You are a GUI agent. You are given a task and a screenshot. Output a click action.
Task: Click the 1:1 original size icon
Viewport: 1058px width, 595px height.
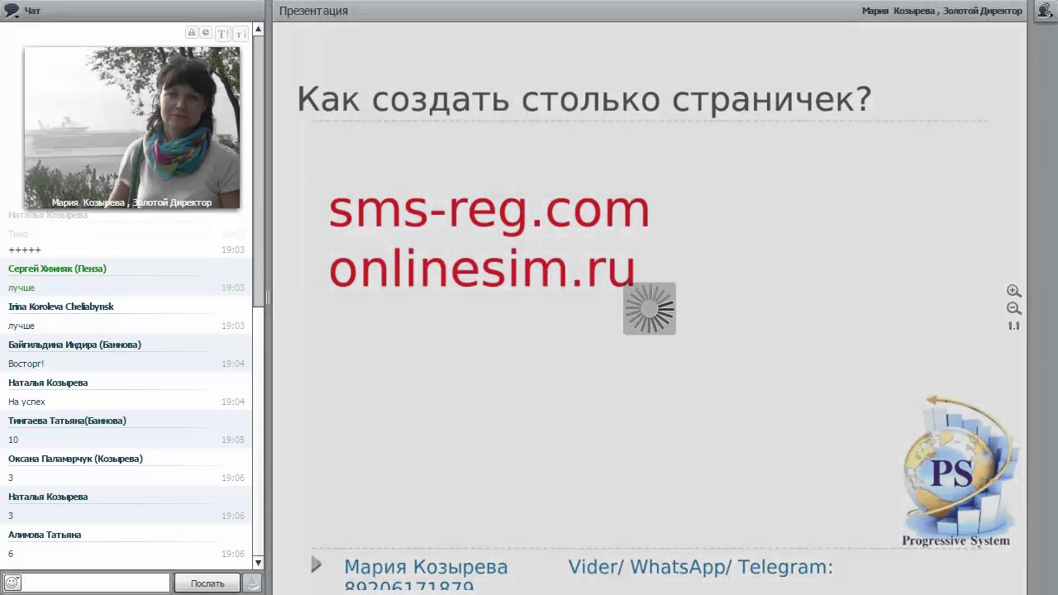1013,326
